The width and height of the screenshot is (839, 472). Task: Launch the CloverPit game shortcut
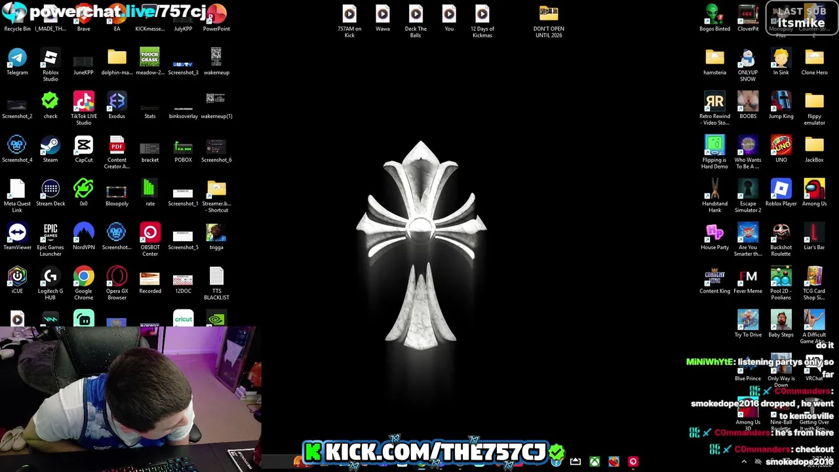click(x=748, y=18)
